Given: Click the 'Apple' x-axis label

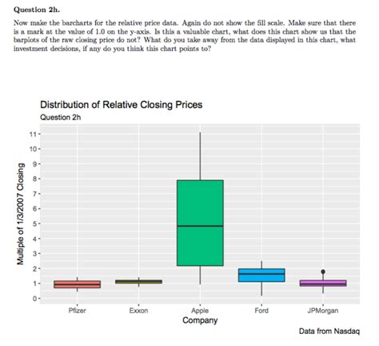Looking at the screenshot, I should pos(200,311).
